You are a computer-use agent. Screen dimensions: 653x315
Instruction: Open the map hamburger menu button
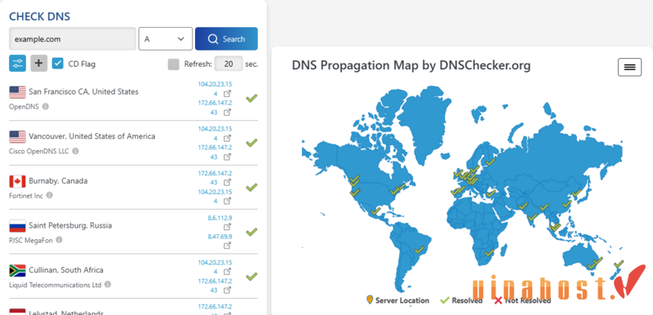629,68
